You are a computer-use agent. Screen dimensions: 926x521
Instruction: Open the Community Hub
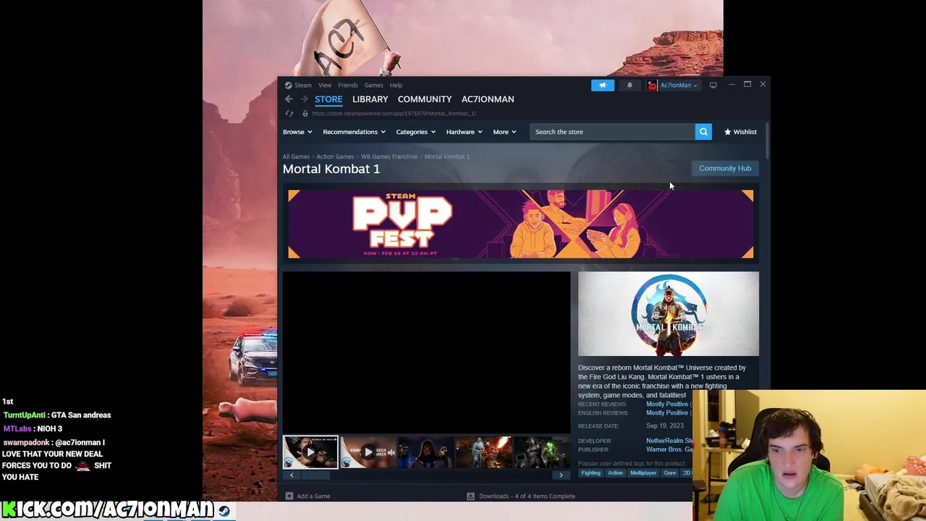click(725, 168)
